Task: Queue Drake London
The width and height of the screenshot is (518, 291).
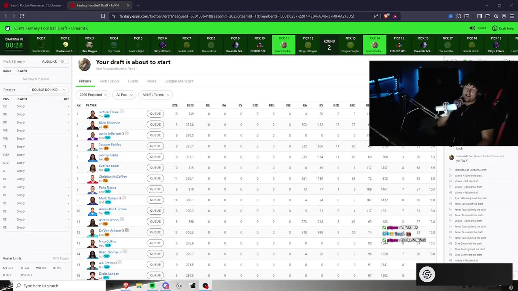Action: 155,275
